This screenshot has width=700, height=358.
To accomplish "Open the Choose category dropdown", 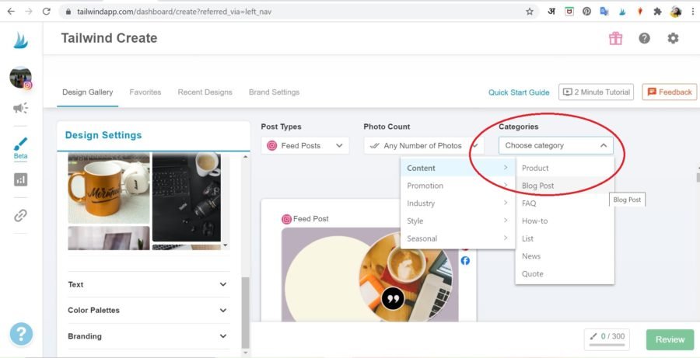I will coord(555,145).
